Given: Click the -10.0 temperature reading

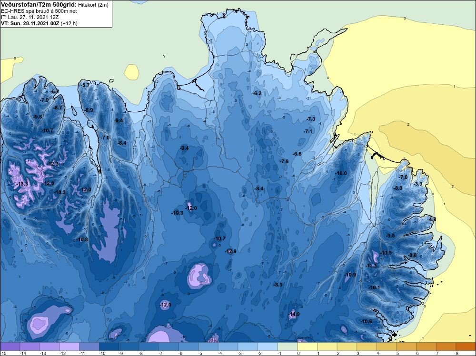Looking at the screenshot, I should 341,173.
